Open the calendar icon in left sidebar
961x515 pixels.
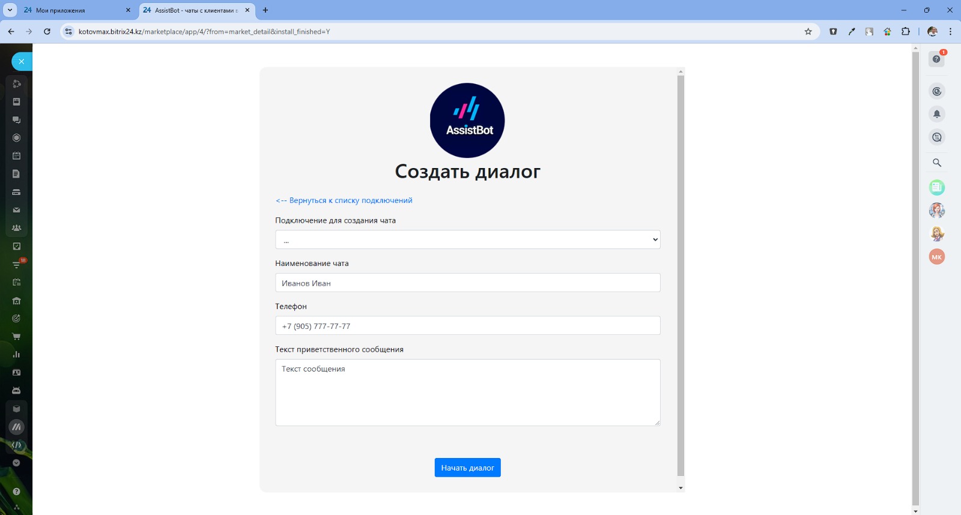(16, 156)
